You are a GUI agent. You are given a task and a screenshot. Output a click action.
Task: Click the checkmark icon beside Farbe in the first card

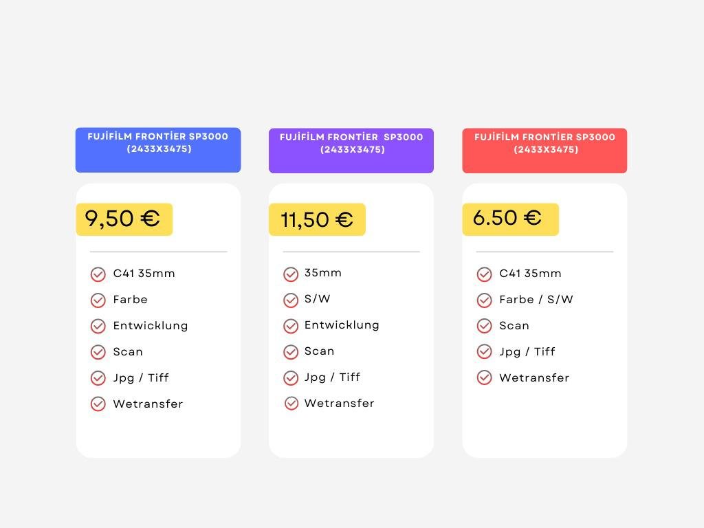pyautogui.click(x=98, y=300)
